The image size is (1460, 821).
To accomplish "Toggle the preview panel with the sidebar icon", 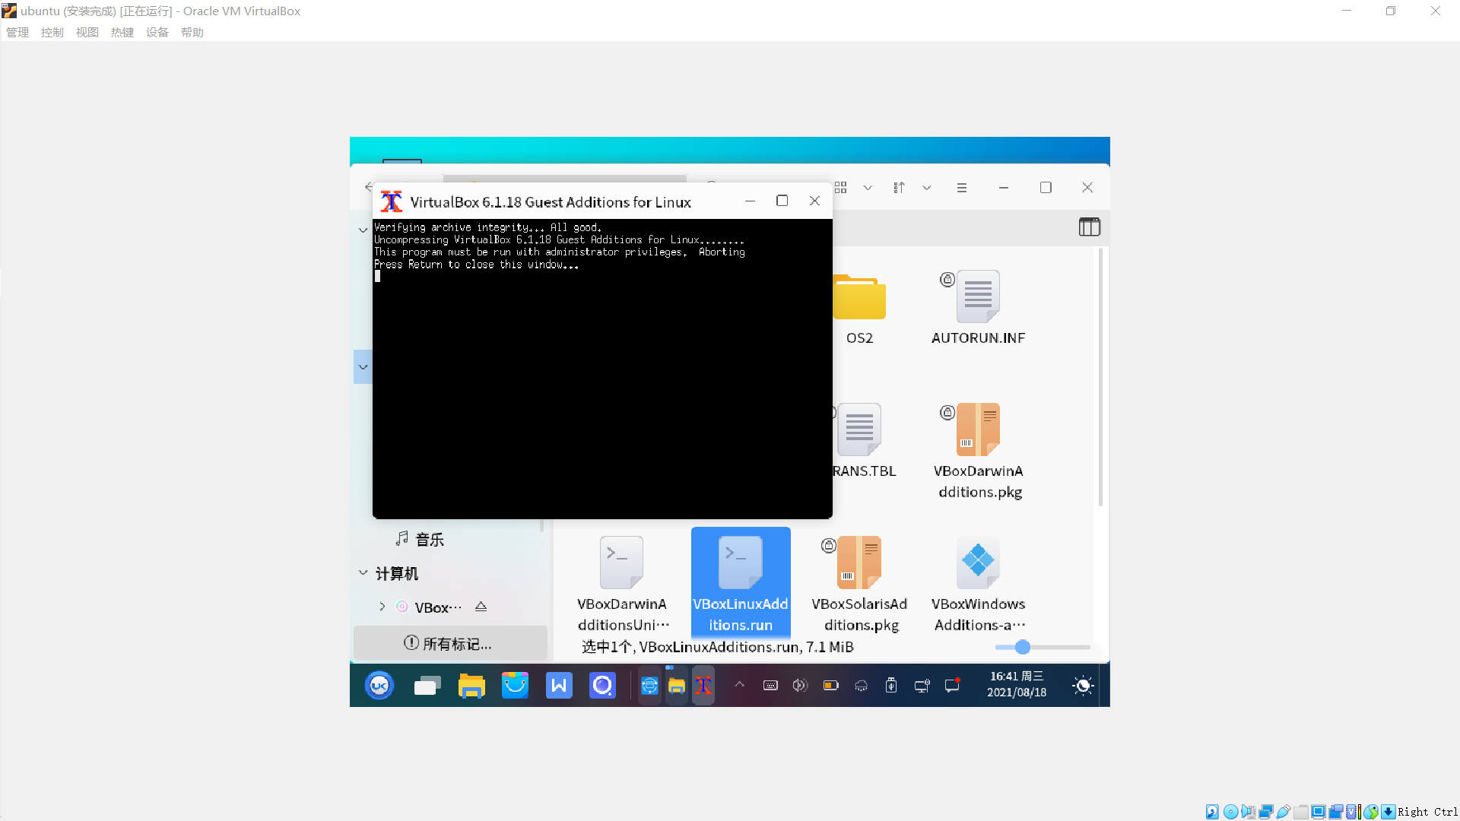I will pos(1089,227).
